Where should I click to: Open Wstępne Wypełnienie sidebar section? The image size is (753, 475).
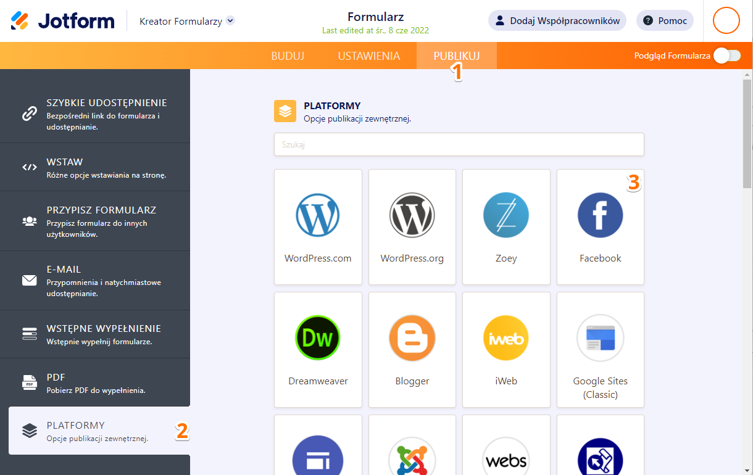pyautogui.click(x=95, y=334)
